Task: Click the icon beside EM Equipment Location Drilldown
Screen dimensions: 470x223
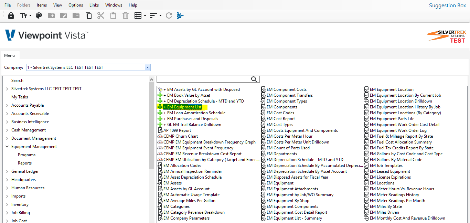Action: click(366, 101)
